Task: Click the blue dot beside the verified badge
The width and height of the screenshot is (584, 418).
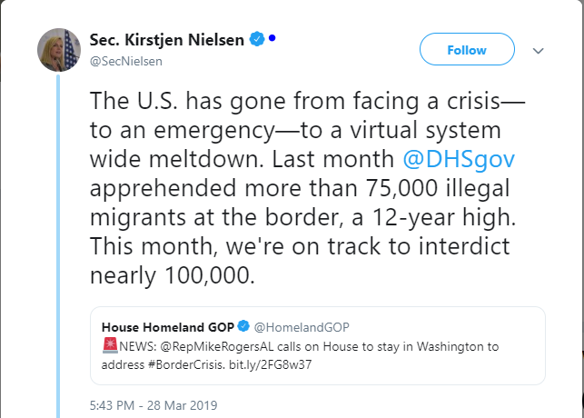Action: [x=272, y=37]
